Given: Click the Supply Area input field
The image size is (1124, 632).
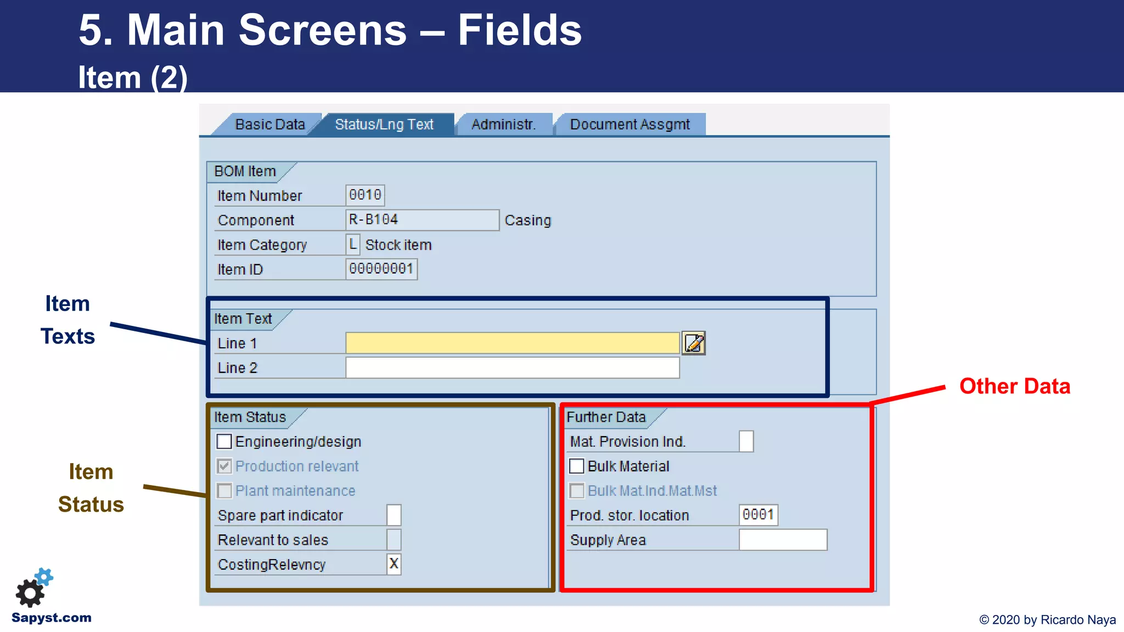Looking at the screenshot, I should [783, 540].
